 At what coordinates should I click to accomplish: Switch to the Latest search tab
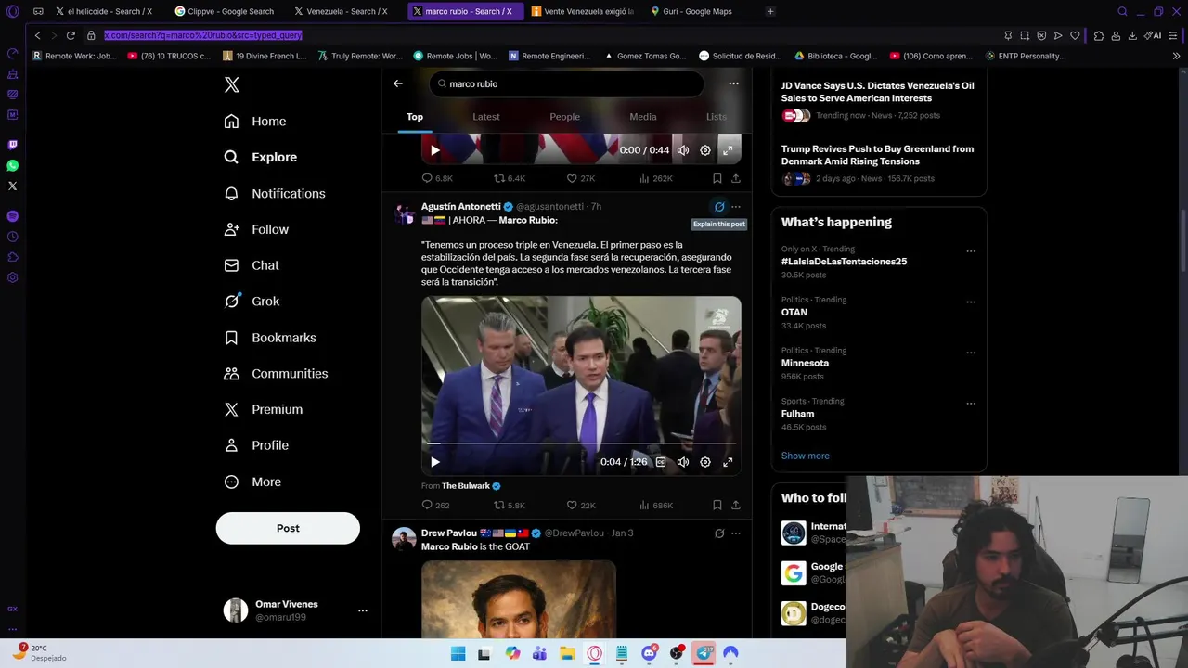click(486, 117)
